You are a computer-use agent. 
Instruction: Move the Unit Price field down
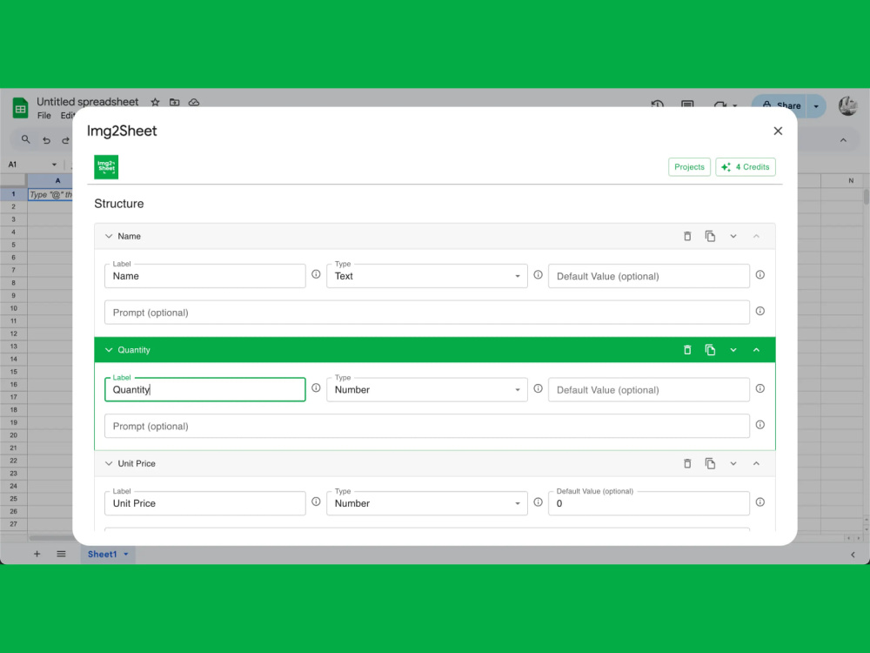tap(733, 464)
